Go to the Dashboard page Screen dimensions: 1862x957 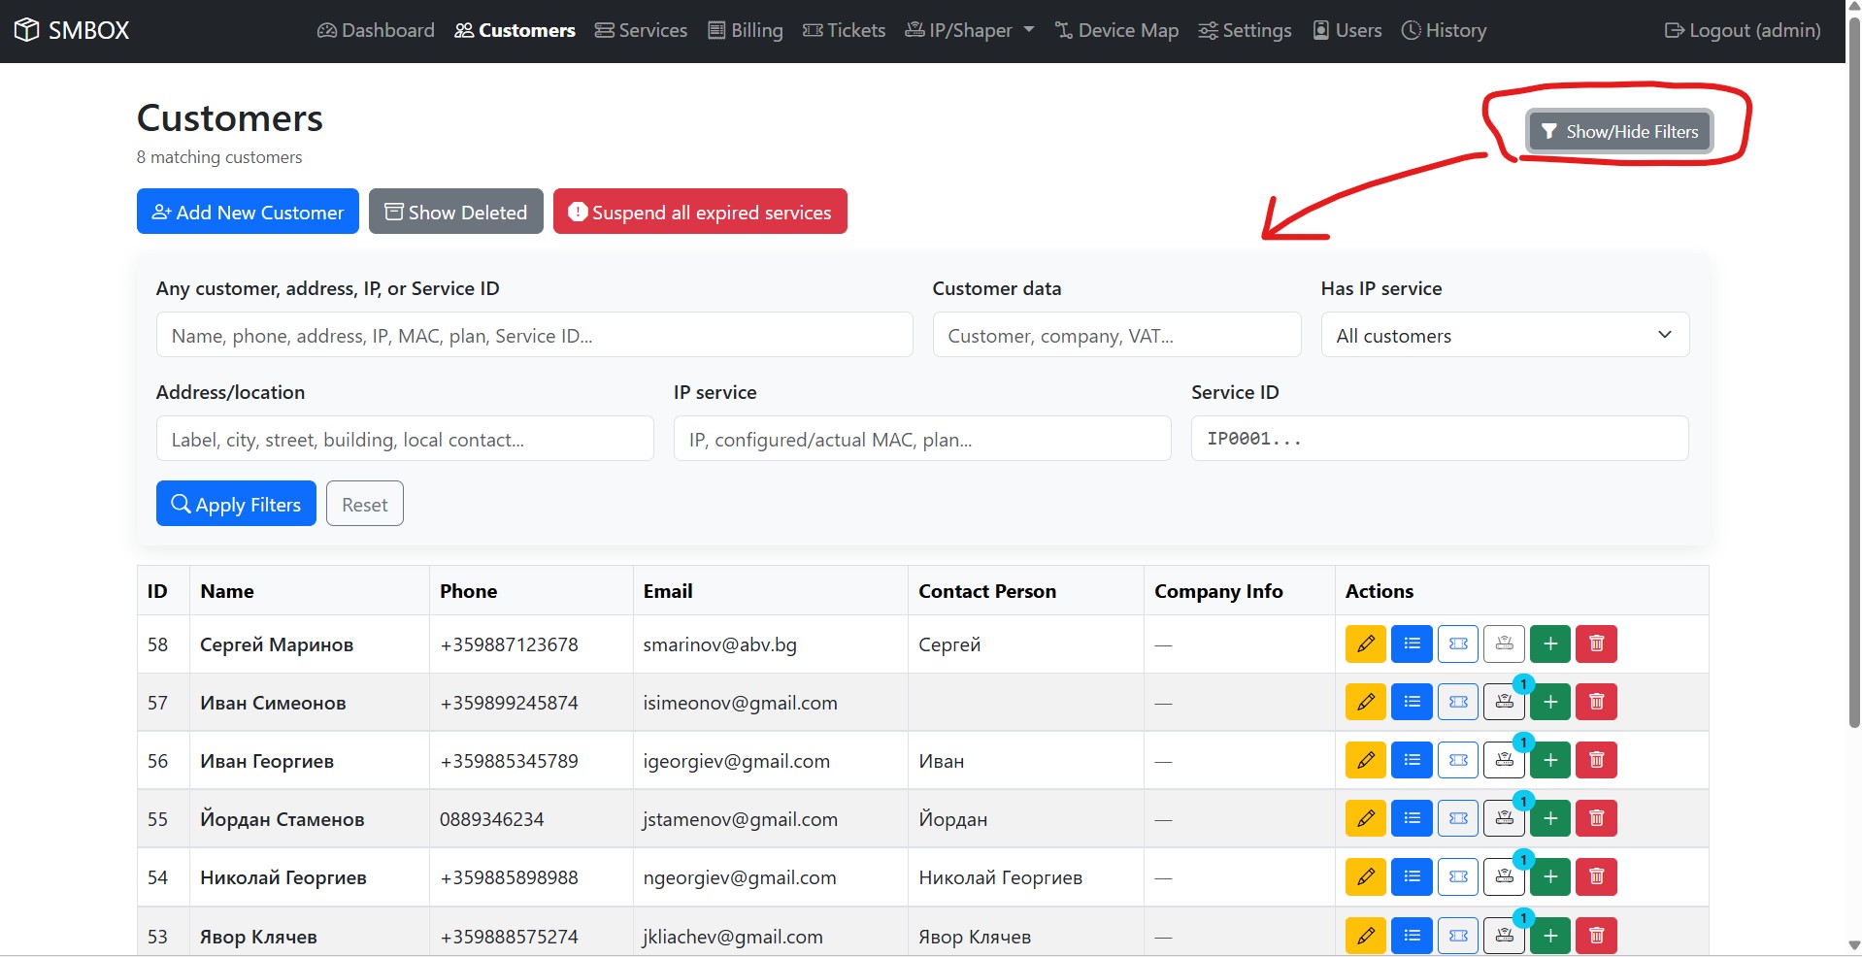[376, 30]
